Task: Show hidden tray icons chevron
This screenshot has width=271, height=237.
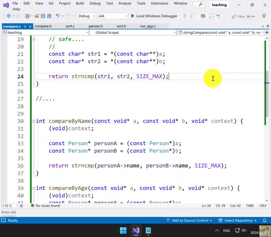Action: [x=217, y=230]
